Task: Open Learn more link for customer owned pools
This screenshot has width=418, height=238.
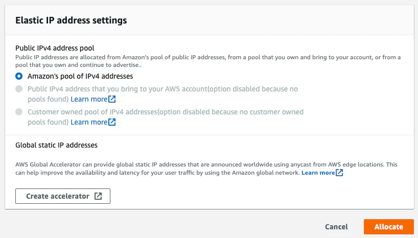Action: click(x=89, y=122)
